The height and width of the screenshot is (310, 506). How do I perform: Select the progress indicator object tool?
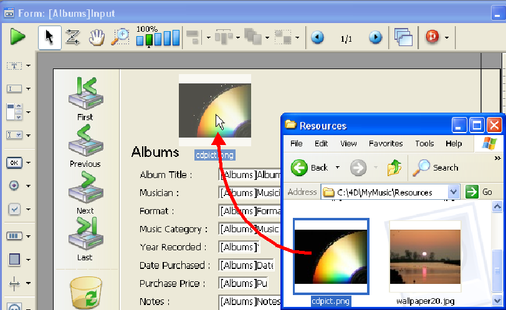(14, 236)
